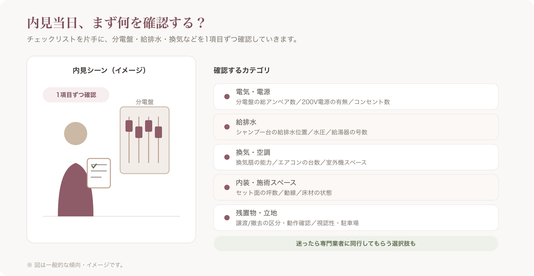Screen dimensions: 534x276
Task: Click the second breaker slider knob
Action: tap(139, 132)
